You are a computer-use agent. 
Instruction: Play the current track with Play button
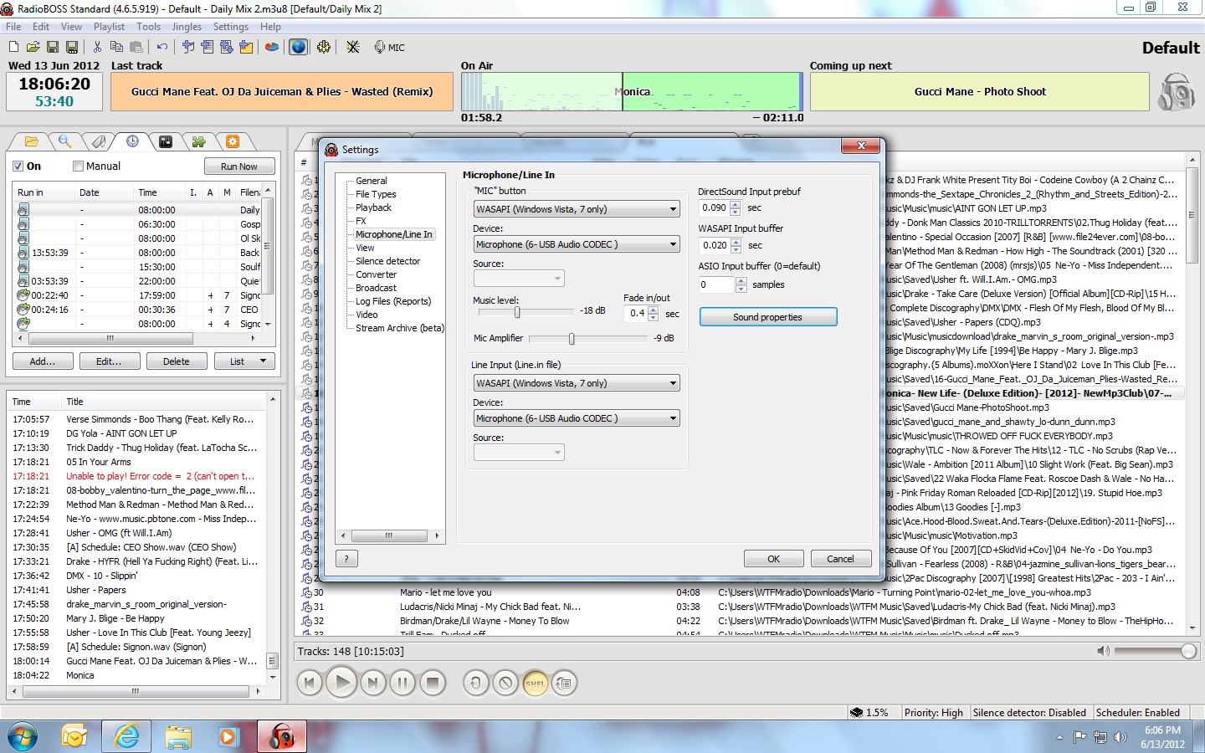point(341,683)
